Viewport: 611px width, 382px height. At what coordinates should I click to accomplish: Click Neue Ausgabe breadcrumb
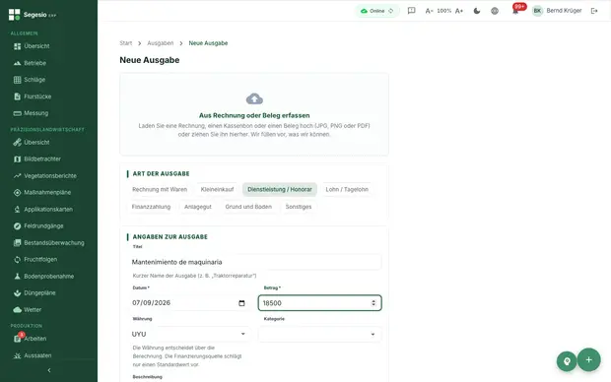(208, 43)
